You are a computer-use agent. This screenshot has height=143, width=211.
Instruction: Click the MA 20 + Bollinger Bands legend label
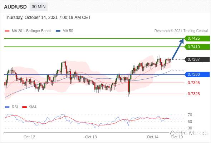point(31,31)
